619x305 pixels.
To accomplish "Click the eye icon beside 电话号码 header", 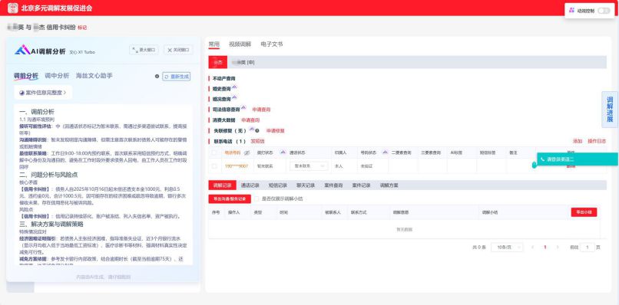I will pos(247,152).
